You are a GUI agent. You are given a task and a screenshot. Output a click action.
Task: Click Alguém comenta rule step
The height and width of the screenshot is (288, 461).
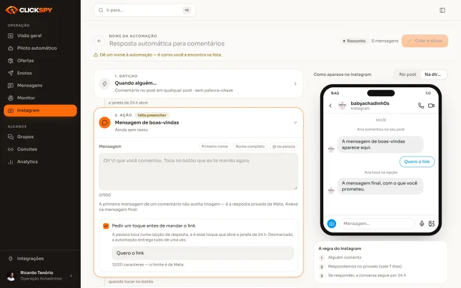pos(345,258)
